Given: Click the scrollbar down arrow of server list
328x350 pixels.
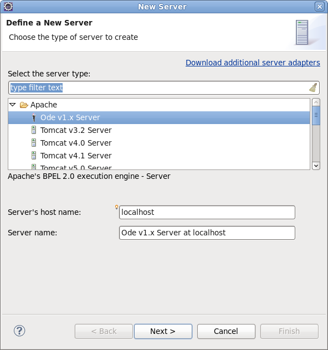Looking at the screenshot, I should pyautogui.click(x=316, y=166).
